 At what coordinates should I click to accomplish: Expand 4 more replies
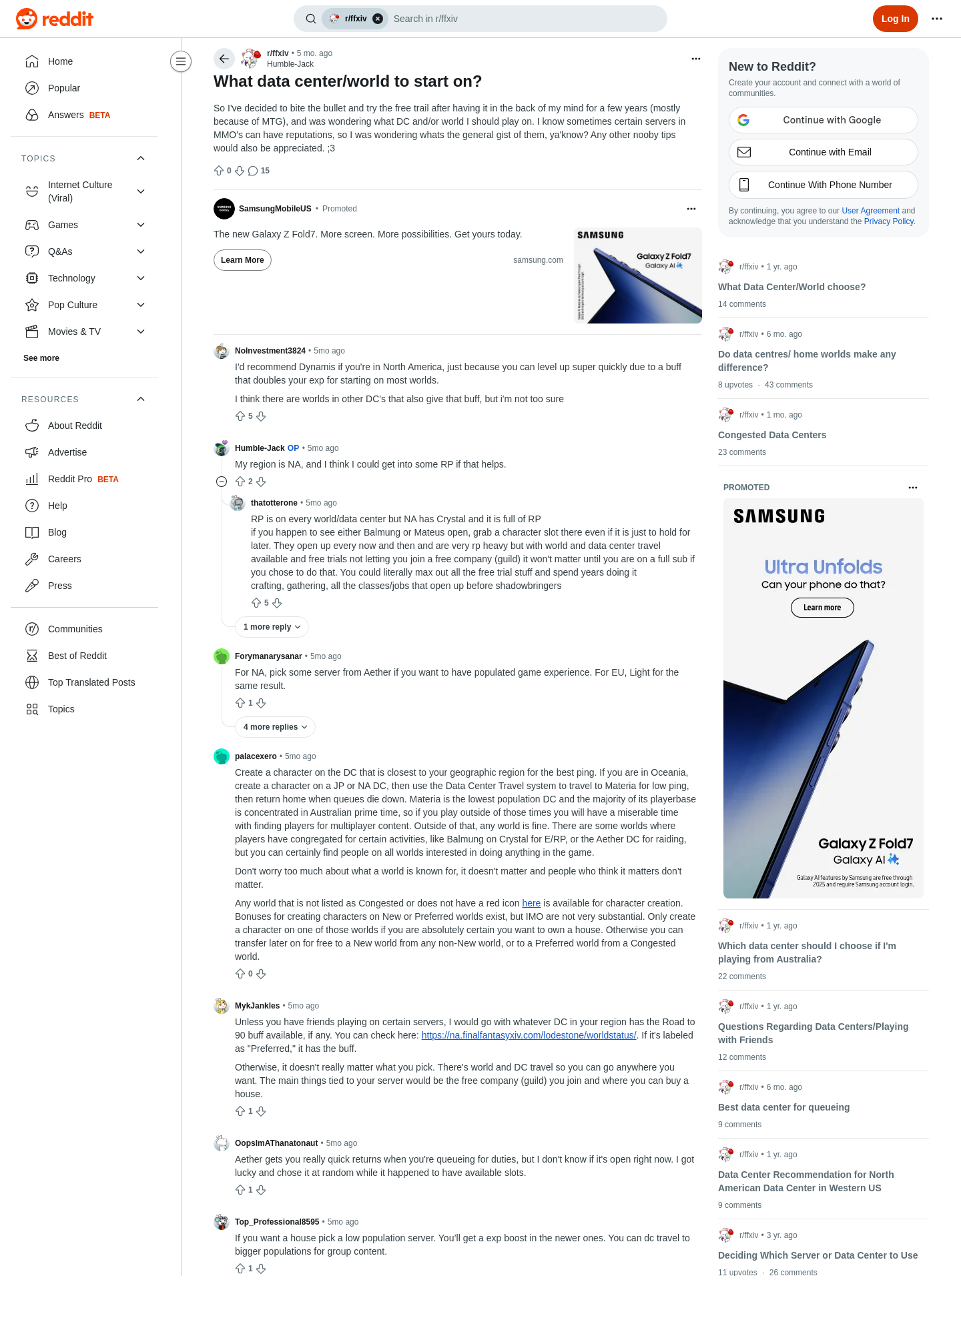coord(275,727)
